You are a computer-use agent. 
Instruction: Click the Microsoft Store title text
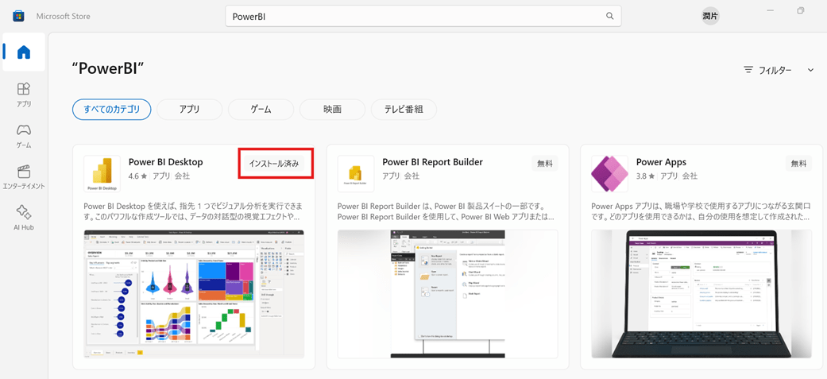63,17
